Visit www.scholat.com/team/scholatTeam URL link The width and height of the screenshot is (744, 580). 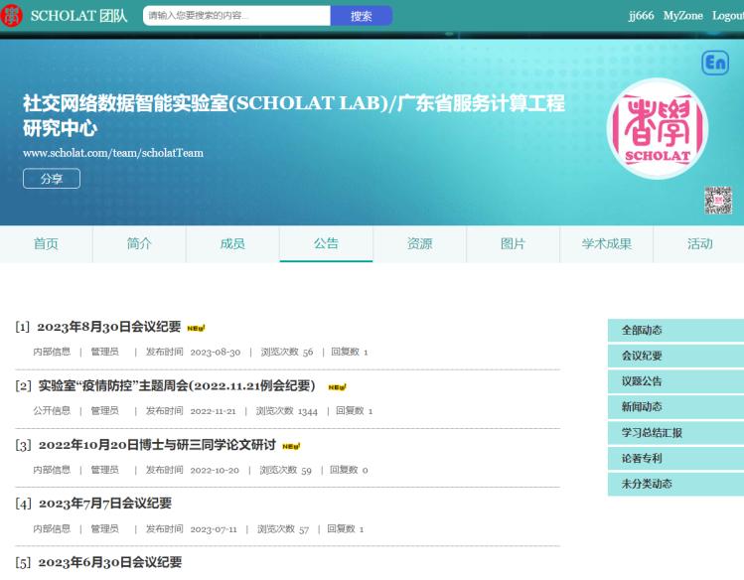point(112,153)
